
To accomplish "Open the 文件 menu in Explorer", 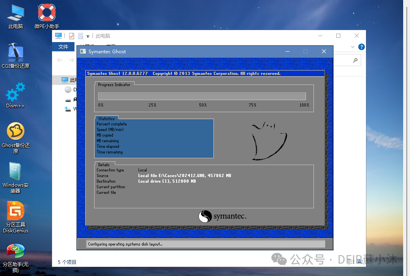I will tap(63, 46).
